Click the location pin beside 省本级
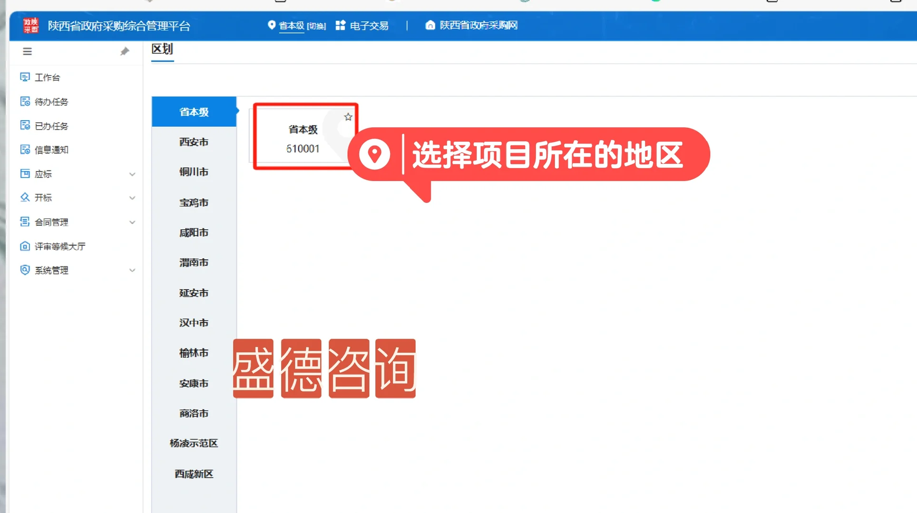 tap(272, 25)
